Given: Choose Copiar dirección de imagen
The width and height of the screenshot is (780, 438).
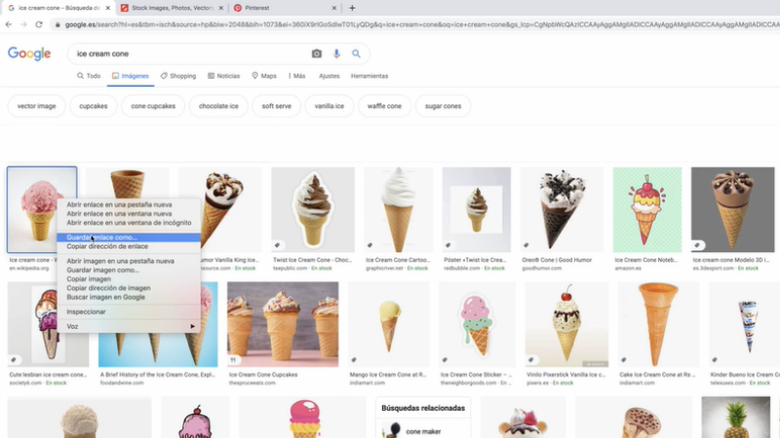Looking at the screenshot, I should (x=129, y=288).
